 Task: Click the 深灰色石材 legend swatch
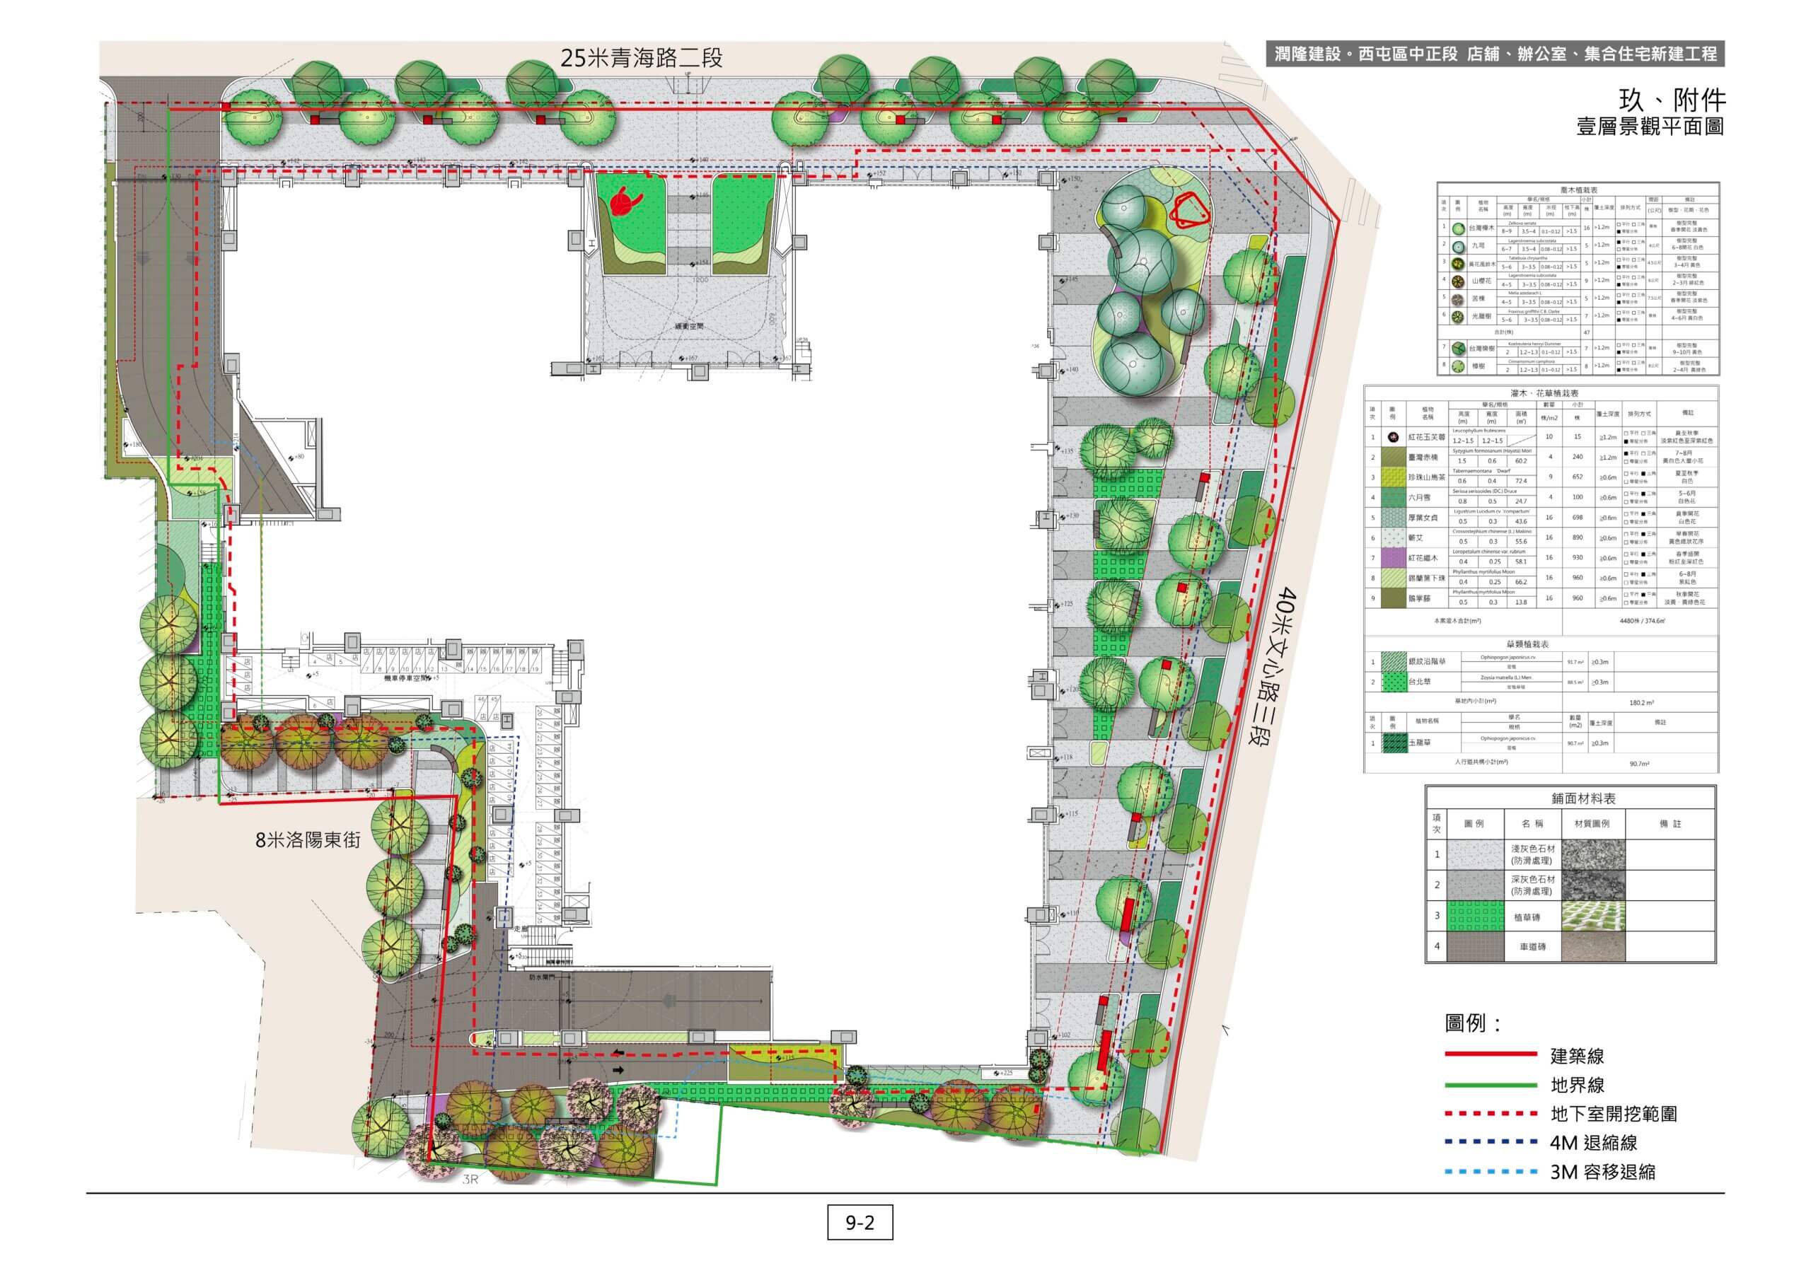pyautogui.click(x=1475, y=885)
